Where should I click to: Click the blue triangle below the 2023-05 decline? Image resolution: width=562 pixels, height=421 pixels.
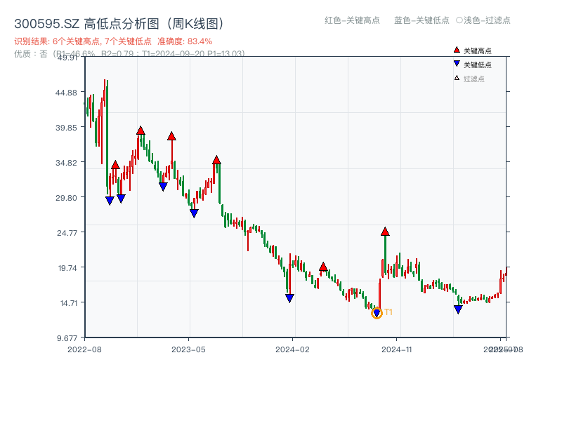195,212
